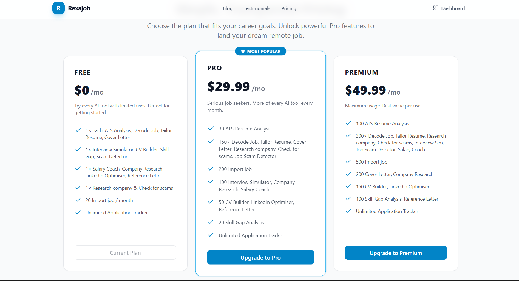The height and width of the screenshot is (281, 519).
Task: Click checkmark beside 100 ATS Resume Analysis
Action: [348, 123]
